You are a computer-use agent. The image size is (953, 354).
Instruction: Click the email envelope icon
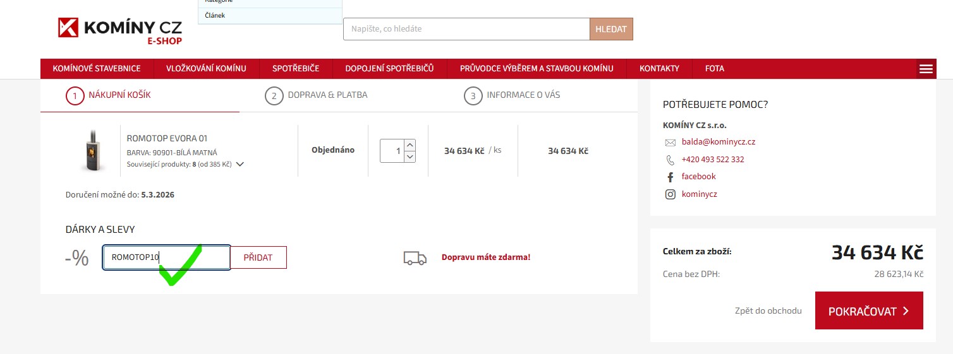click(670, 142)
